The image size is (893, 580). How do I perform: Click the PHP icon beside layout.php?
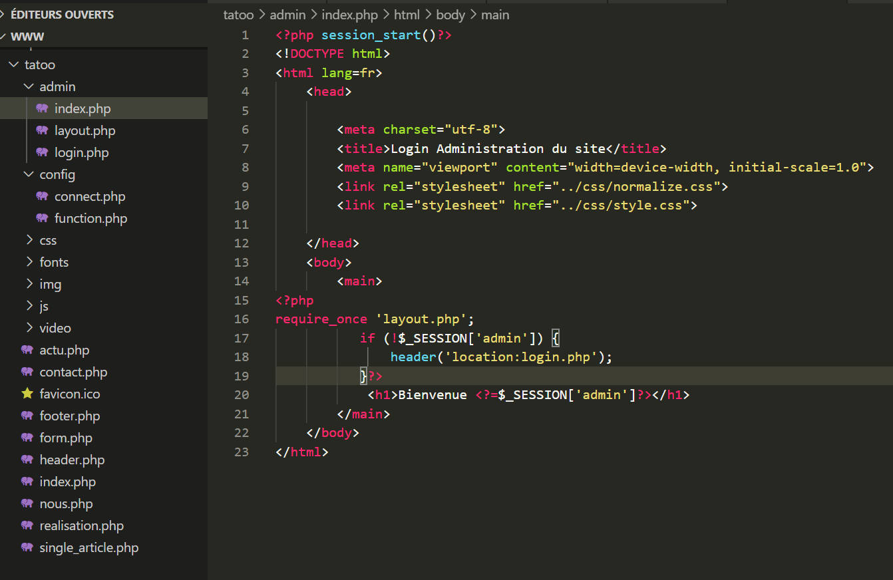(43, 130)
